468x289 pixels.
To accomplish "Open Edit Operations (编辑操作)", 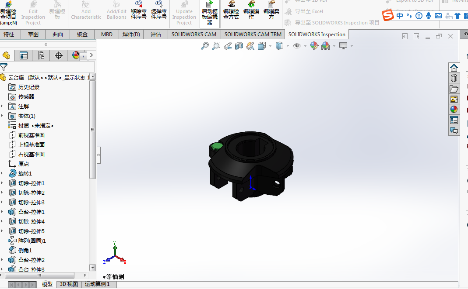I will pyautogui.click(x=251, y=11).
